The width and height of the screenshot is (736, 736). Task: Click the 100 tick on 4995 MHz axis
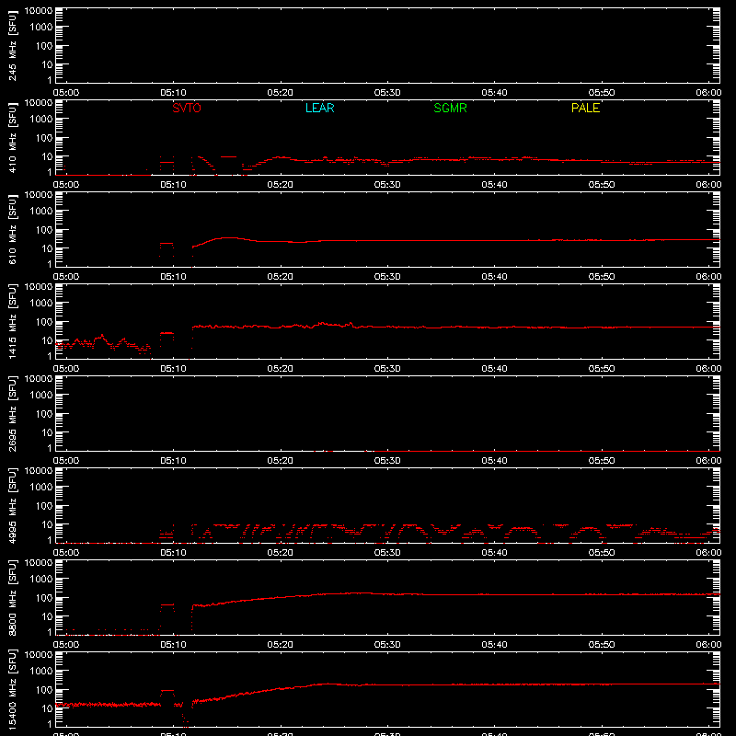tap(44, 506)
